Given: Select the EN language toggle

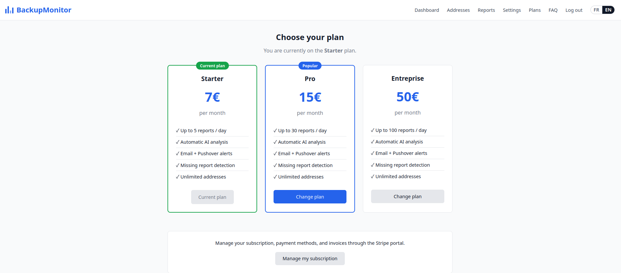Looking at the screenshot, I should [608, 10].
